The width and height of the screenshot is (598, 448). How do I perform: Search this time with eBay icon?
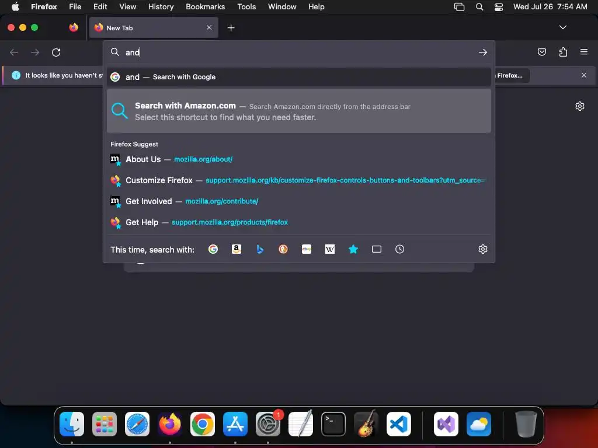point(307,249)
